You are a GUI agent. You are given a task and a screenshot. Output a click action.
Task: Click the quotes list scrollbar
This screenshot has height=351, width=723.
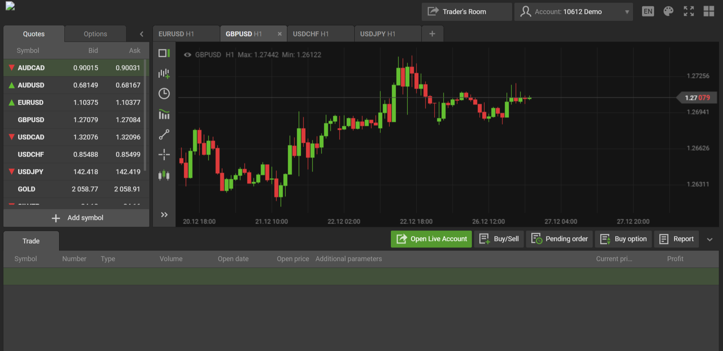[145, 115]
